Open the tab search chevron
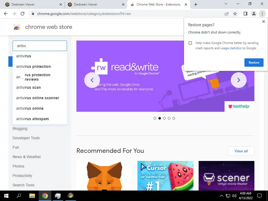The image size is (268, 201). [226, 4]
